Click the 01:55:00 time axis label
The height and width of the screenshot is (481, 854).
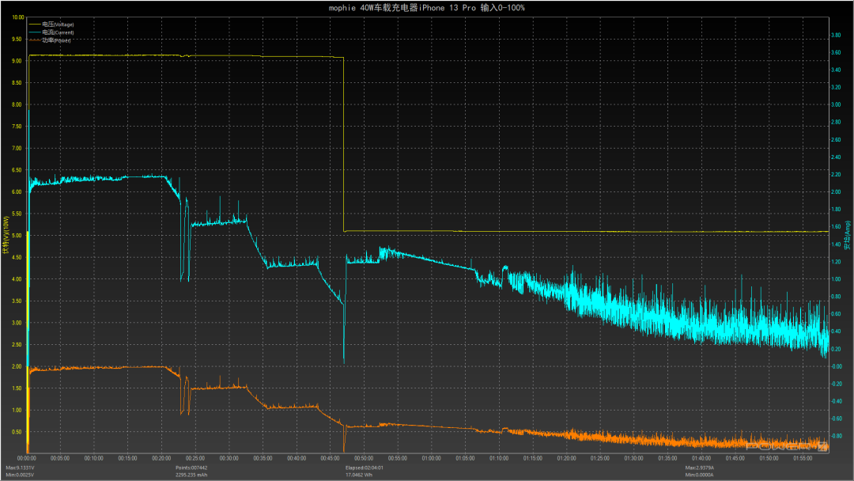(803, 459)
